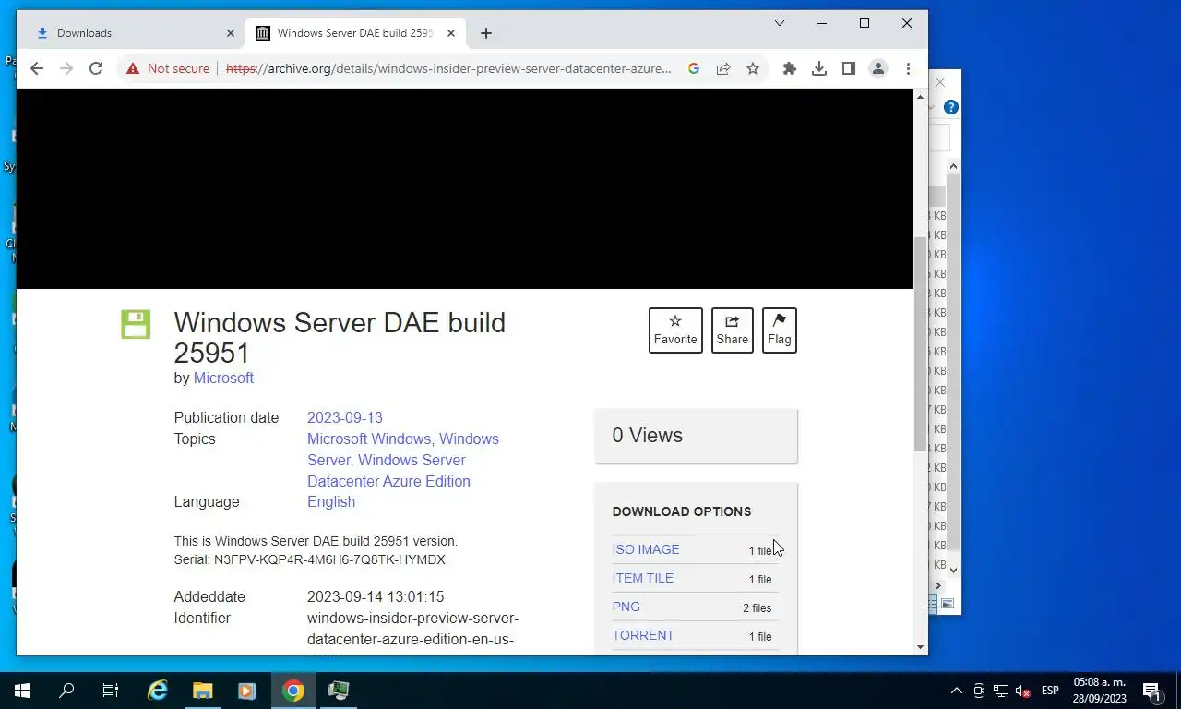The image size is (1181, 709).
Task: Download the ISO IMAGE option
Action: tap(646, 549)
